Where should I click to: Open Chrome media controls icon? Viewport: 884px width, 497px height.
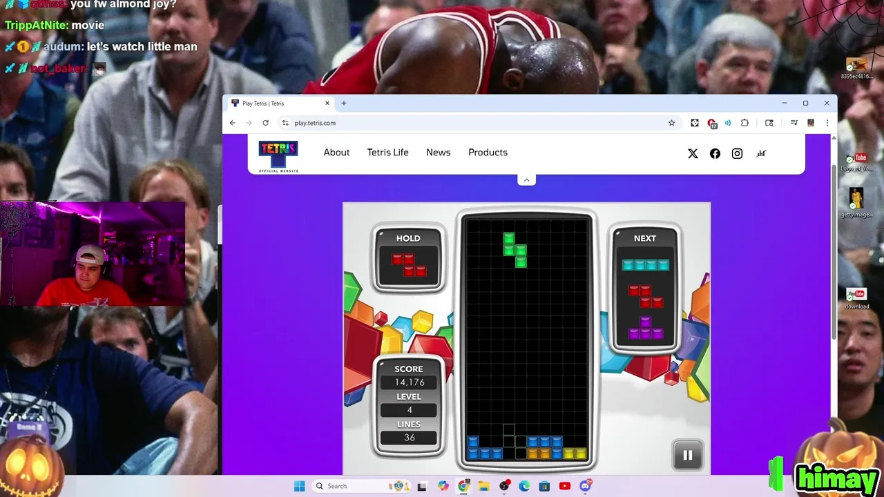[794, 123]
